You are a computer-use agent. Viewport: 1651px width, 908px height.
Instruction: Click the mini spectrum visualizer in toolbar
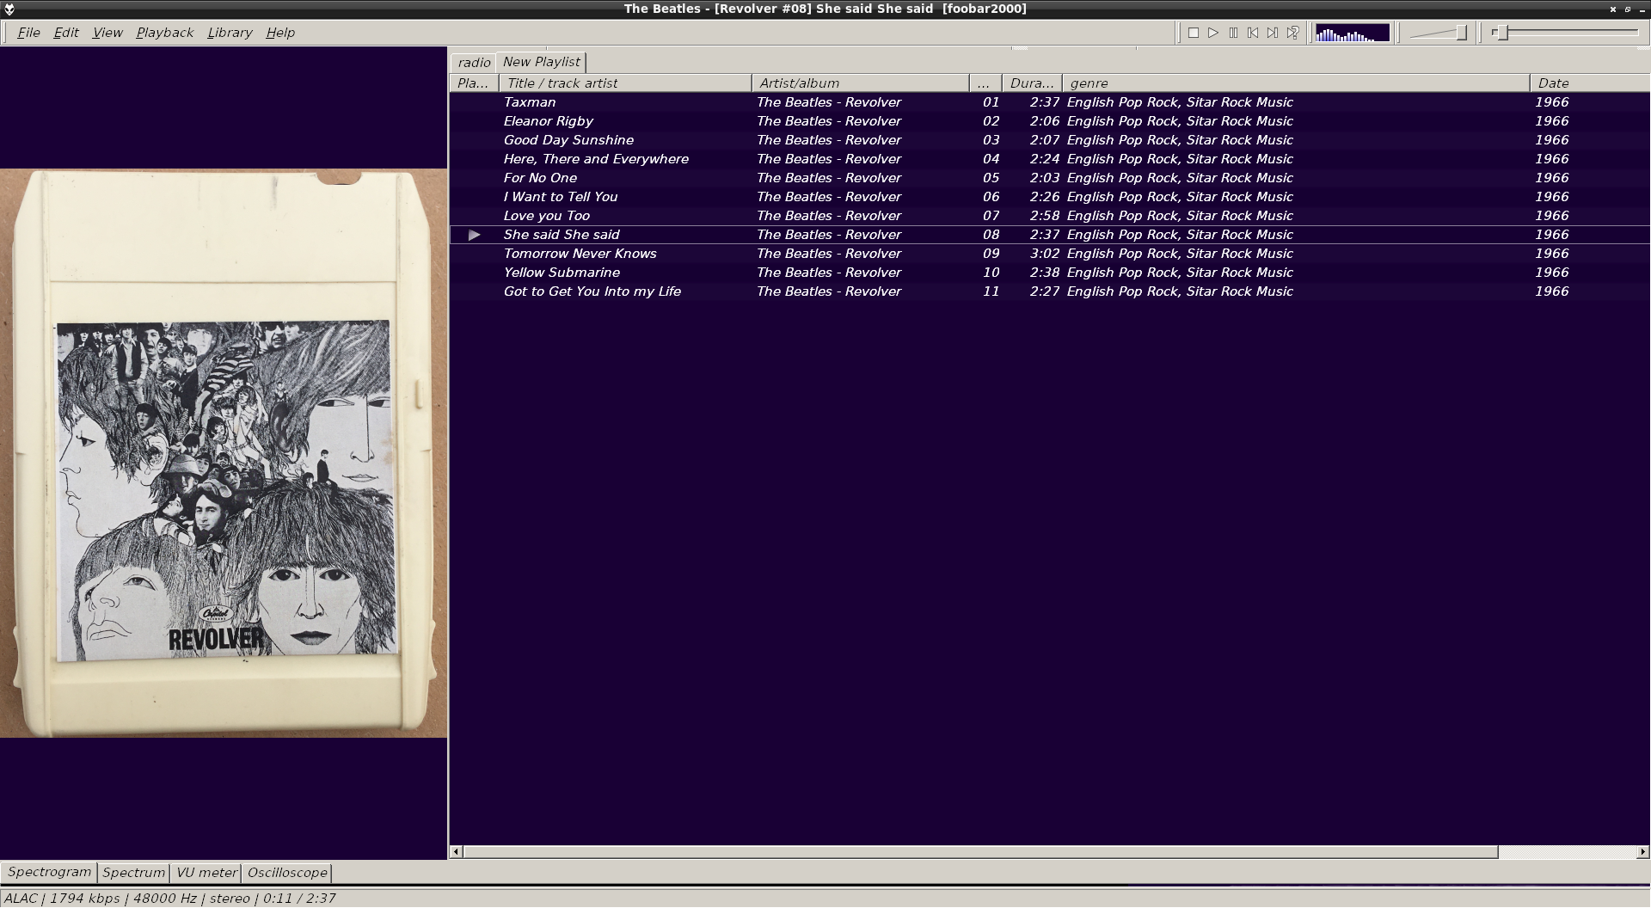point(1352,33)
